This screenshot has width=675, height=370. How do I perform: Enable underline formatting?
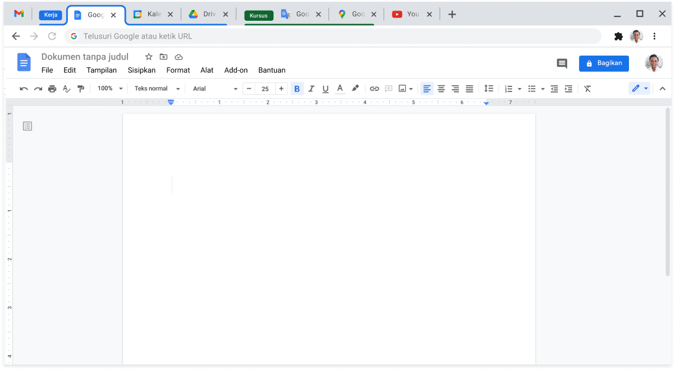coord(325,89)
